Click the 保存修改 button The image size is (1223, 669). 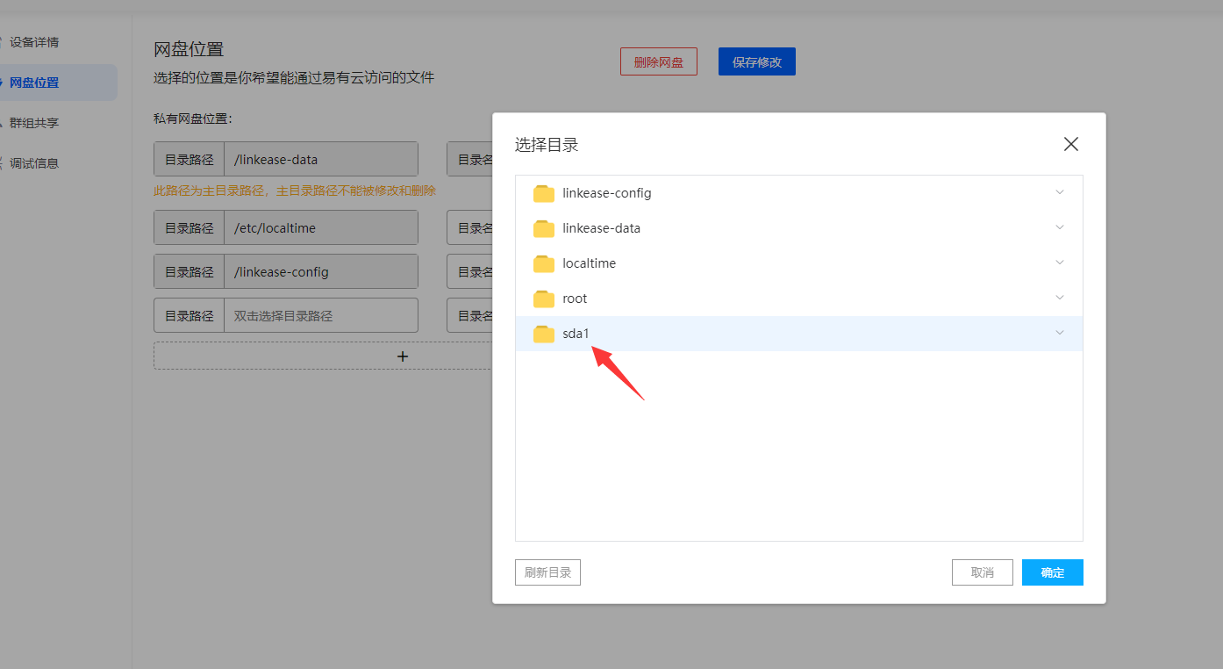click(x=756, y=61)
